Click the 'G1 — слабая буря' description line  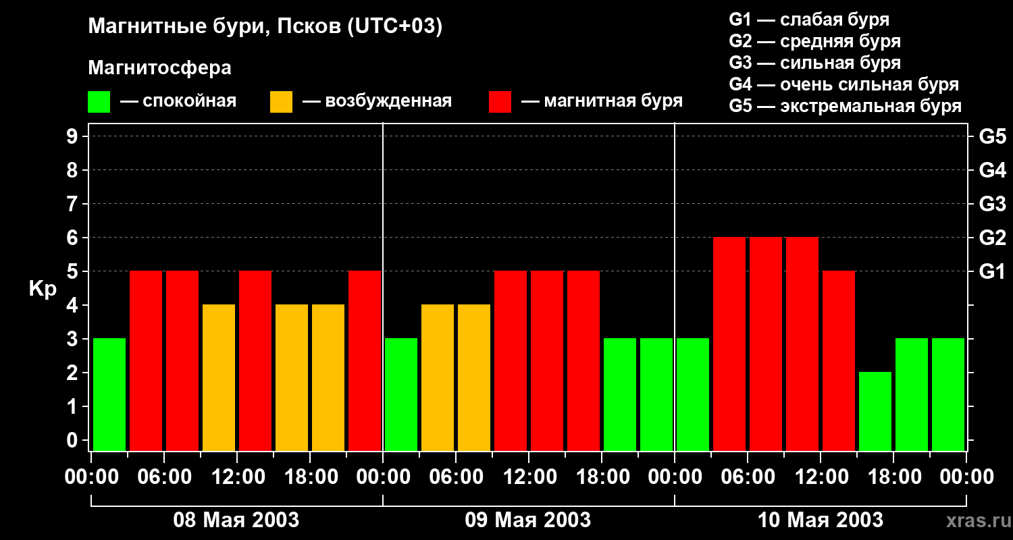[809, 20]
